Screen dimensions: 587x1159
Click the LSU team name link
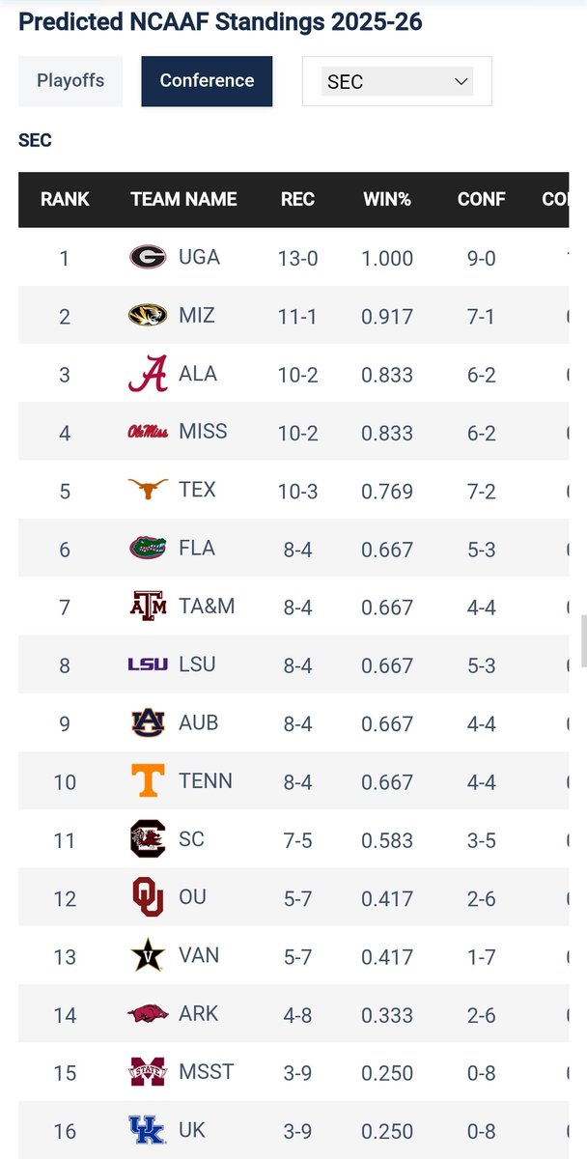click(x=197, y=664)
